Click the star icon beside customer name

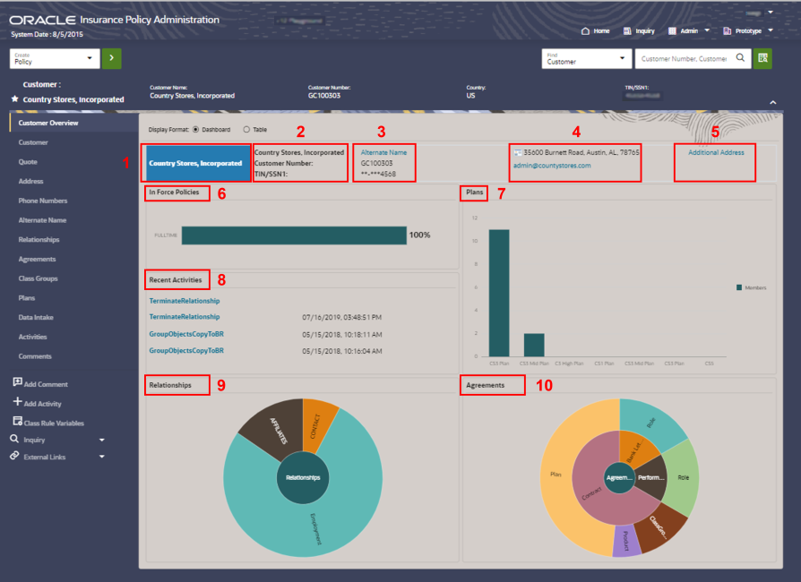click(x=15, y=98)
